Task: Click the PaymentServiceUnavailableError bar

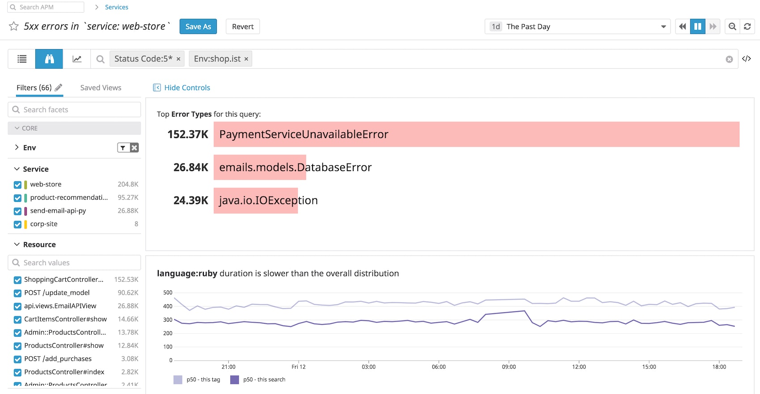Action: (476, 134)
